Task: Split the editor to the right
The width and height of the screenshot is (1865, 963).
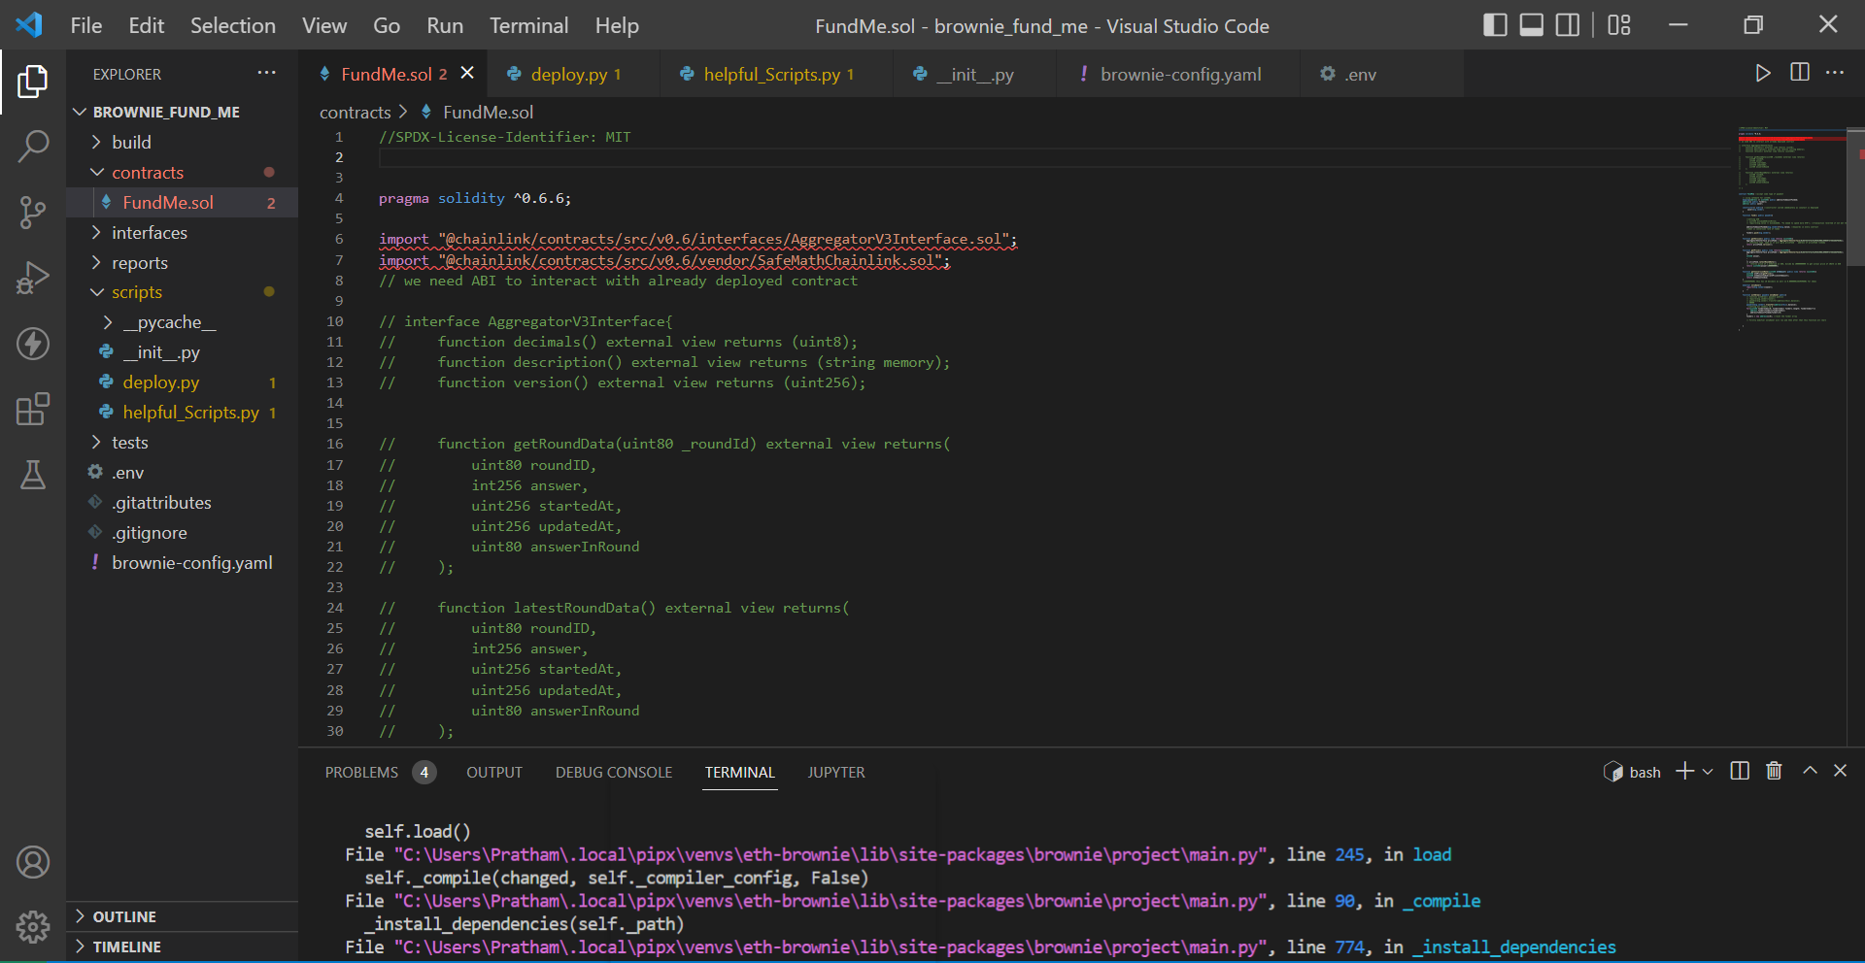Action: [x=1799, y=74]
